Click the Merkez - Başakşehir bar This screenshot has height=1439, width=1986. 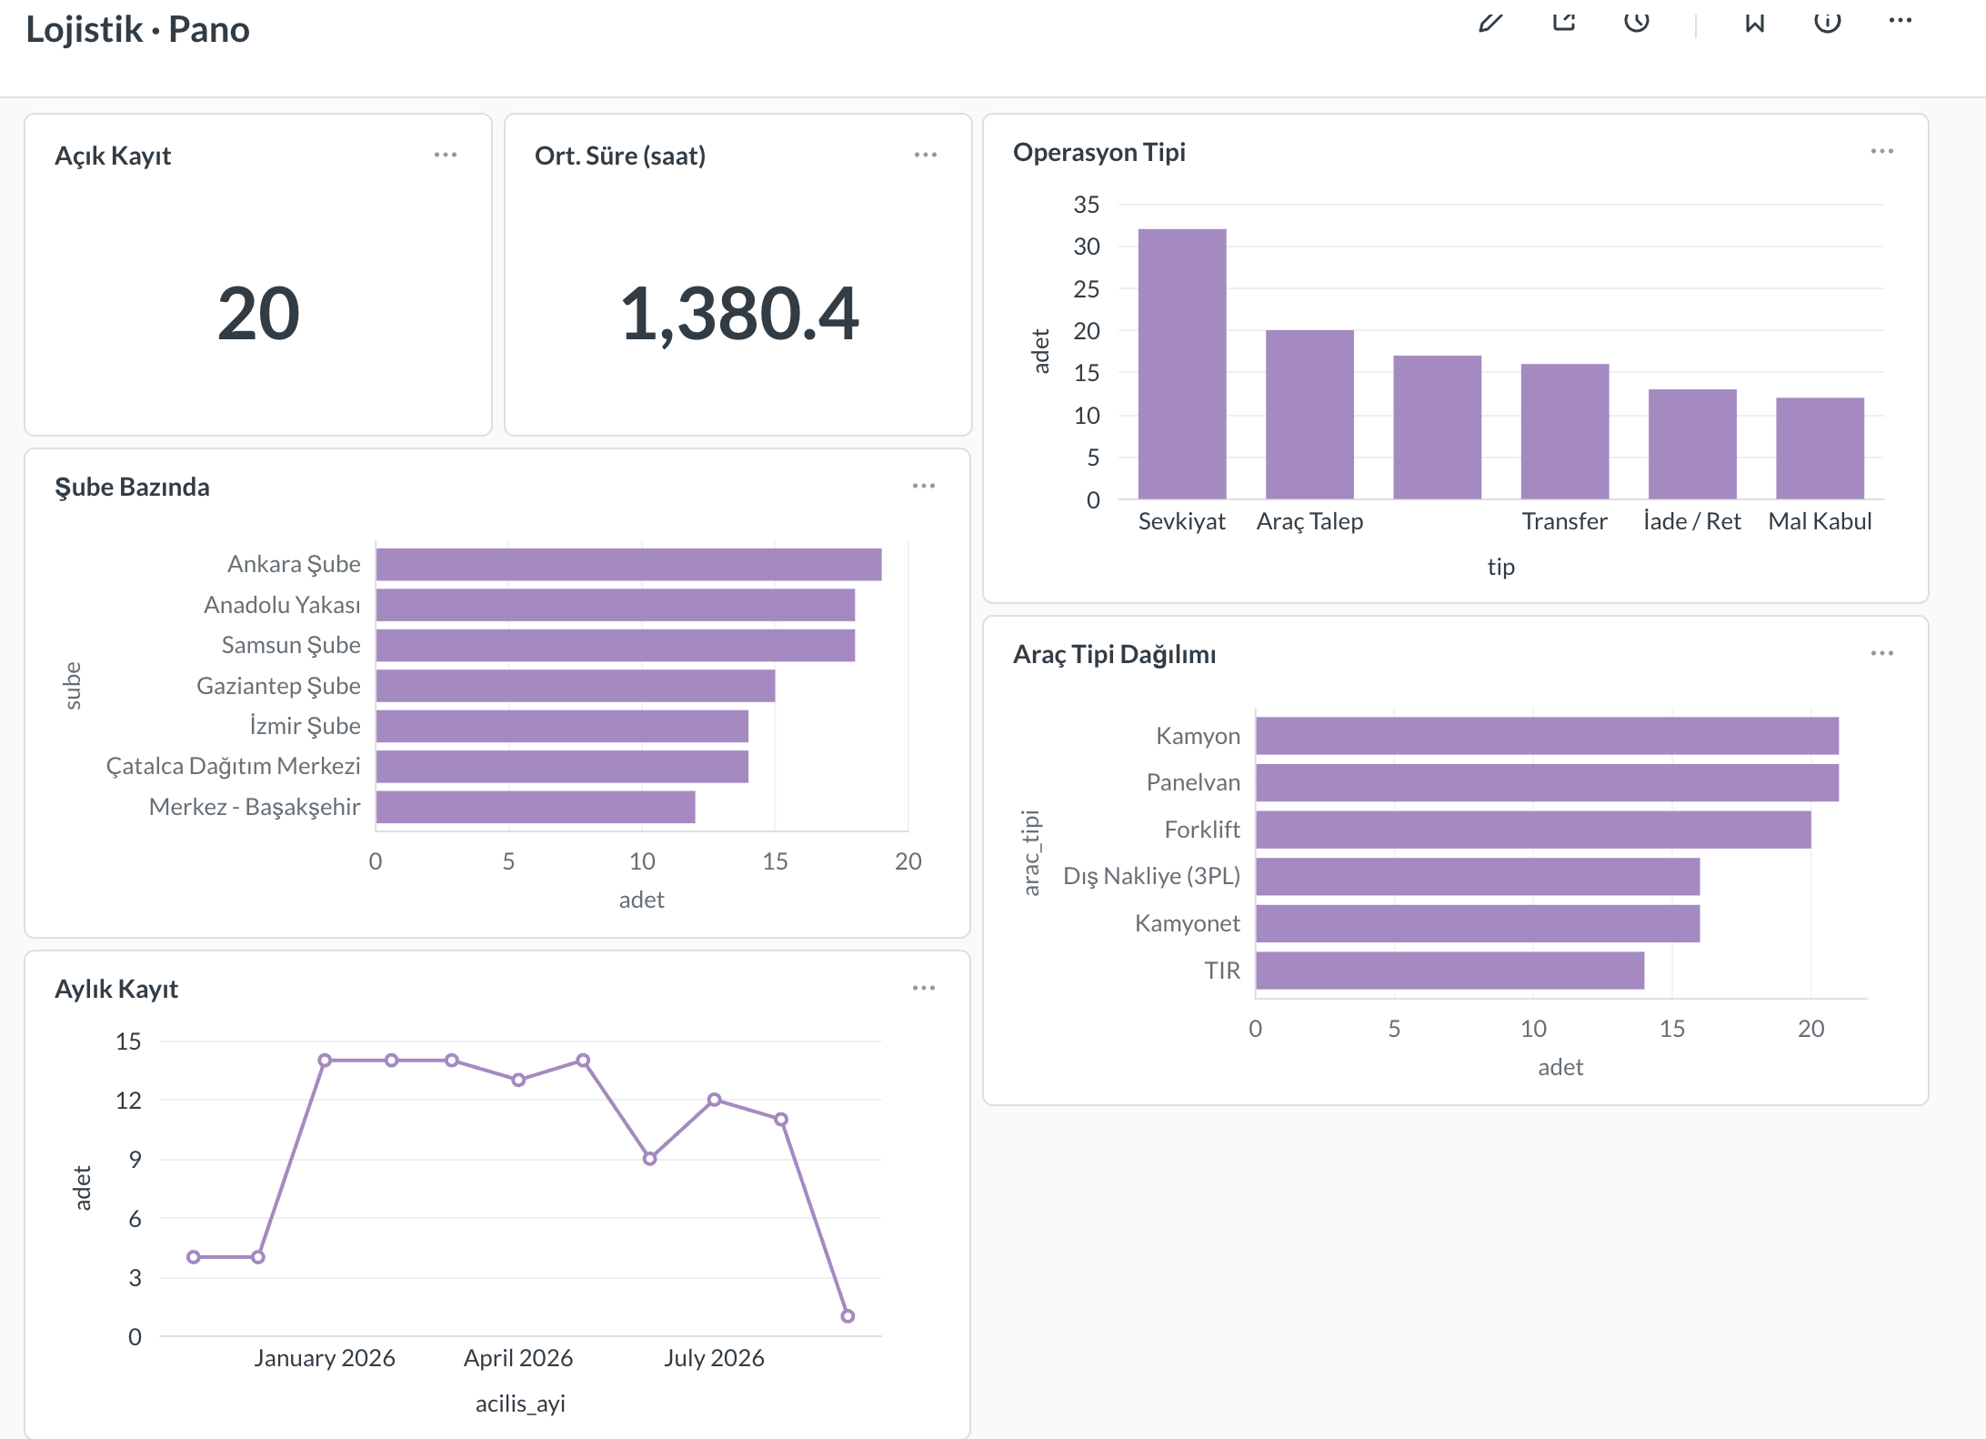pos(536,807)
